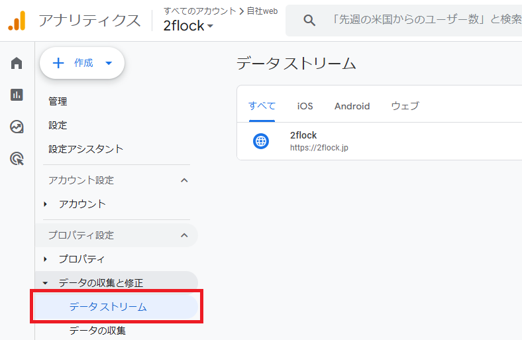The image size is (522, 340).
Task: Collapse the プロパティ設定 section chevron
Action: [184, 235]
